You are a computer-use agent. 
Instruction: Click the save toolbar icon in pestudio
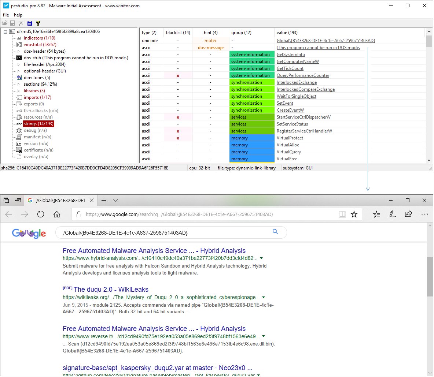click(12, 23)
